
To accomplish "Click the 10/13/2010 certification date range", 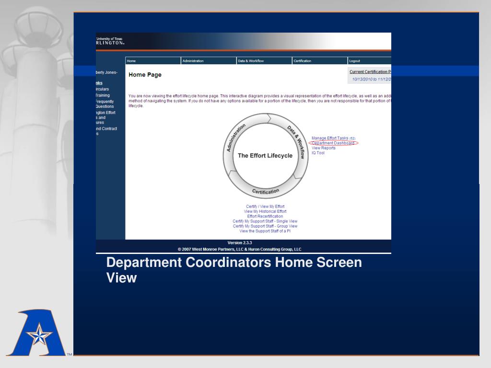I will tap(372, 79).
